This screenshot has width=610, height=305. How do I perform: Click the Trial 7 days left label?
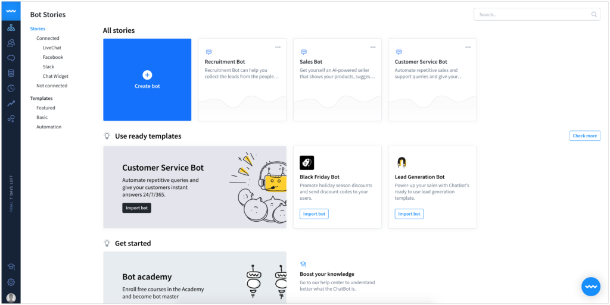click(x=11, y=193)
